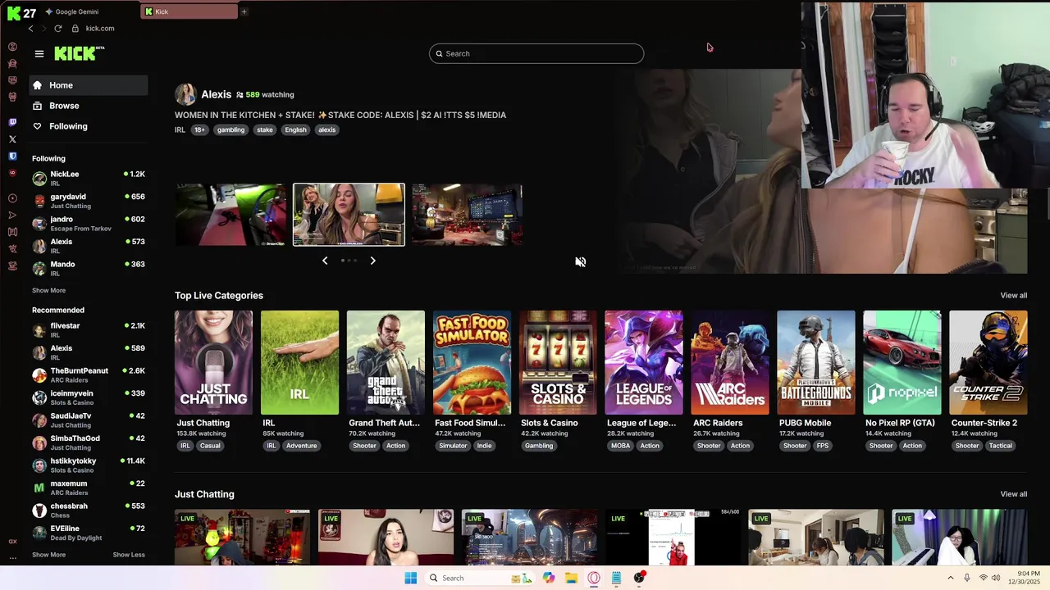
Task: Open the X icon in browser sidebar
Action: pyautogui.click(x=12, y=139)
